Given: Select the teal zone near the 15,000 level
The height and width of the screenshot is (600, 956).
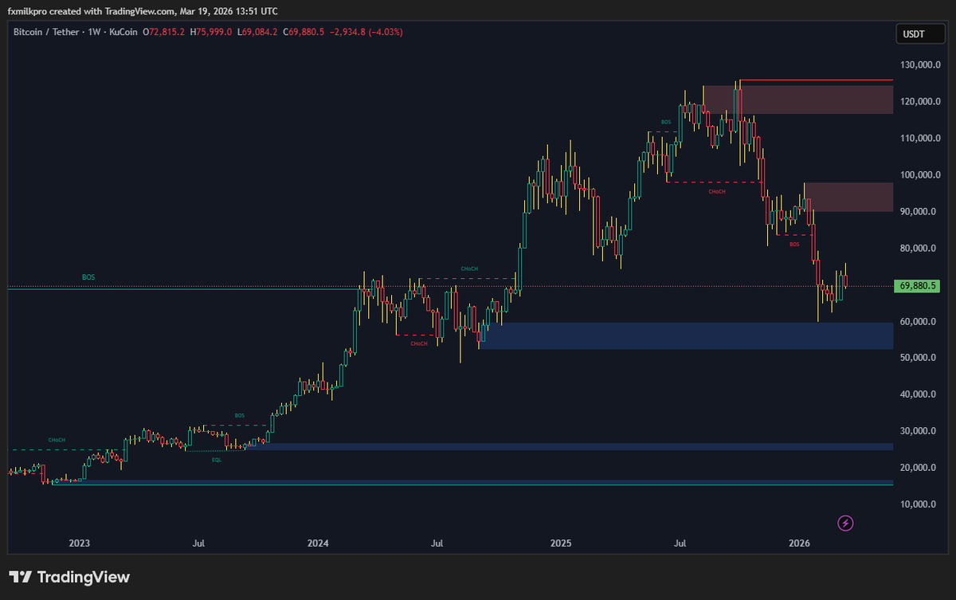Looking at the screenshot, I should [x=473, y=483].
